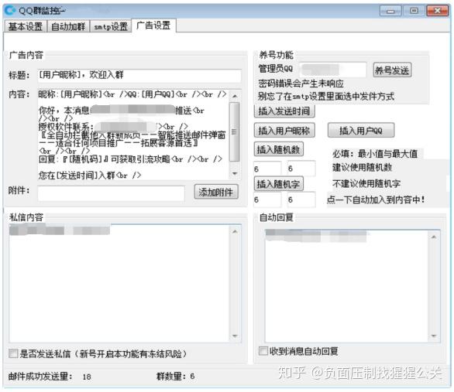Click the 插入发送时间 button
Viewport: 454px width, 392px height.
point(284,111)
